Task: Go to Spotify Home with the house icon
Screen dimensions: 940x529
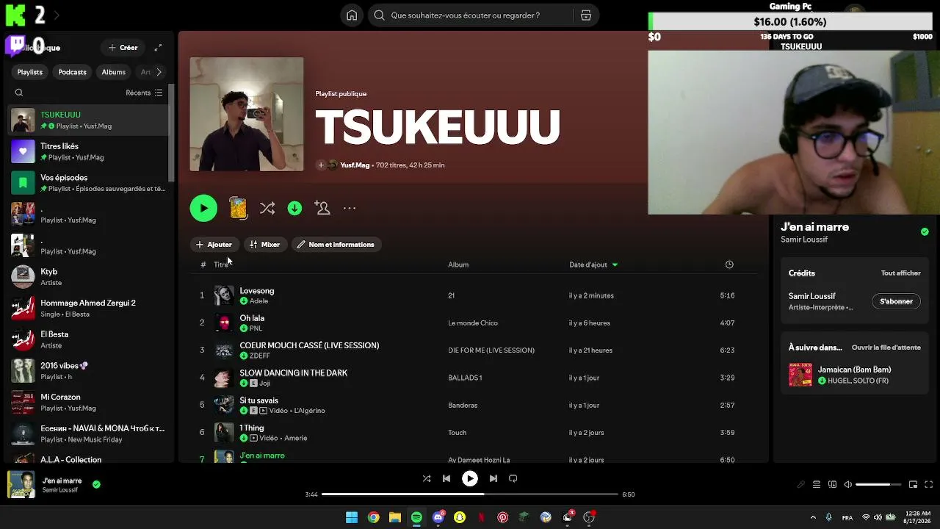Action: click(352, 15)
